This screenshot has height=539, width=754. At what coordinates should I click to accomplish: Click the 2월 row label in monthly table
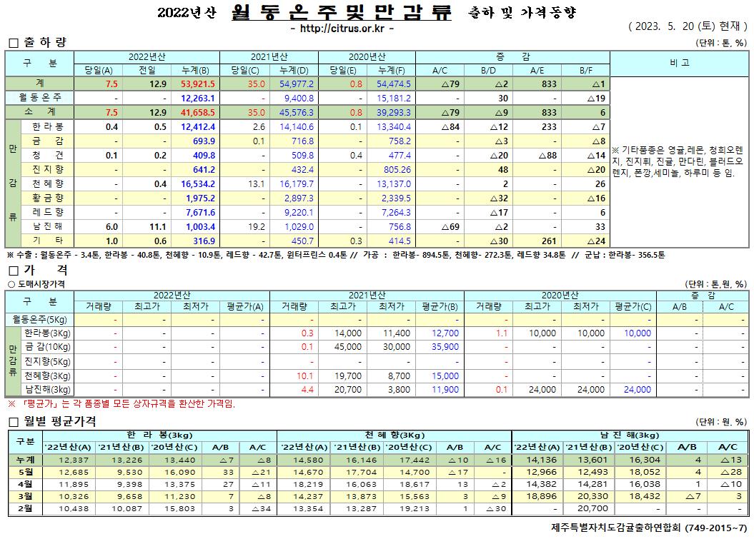[x=24, y=508]
